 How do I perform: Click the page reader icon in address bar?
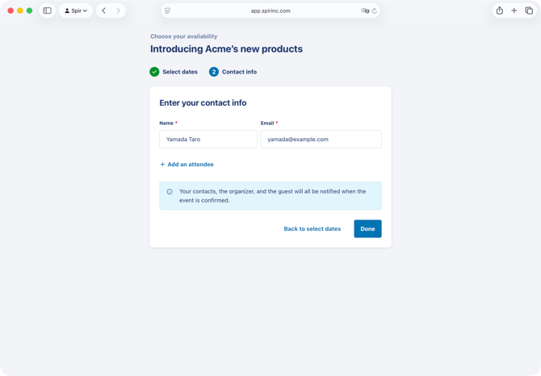coord(167,10)
